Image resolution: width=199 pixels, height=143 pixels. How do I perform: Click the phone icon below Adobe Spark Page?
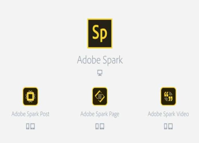(97, 126)
